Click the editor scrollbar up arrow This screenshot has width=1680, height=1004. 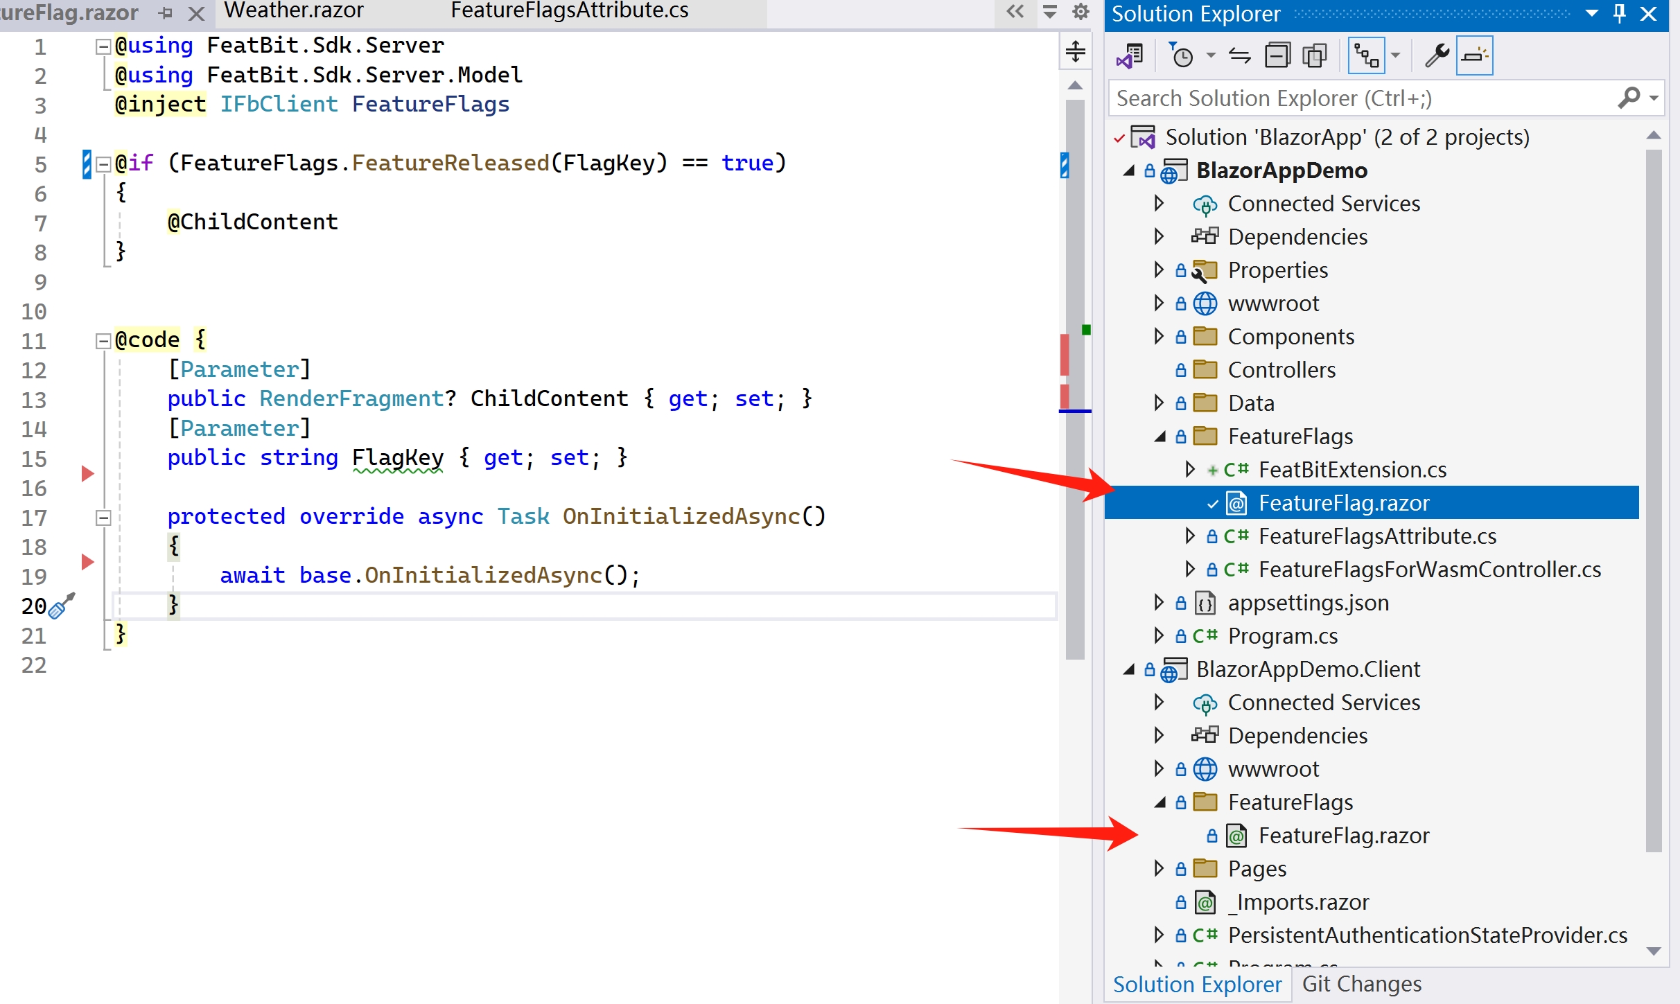1075,85
